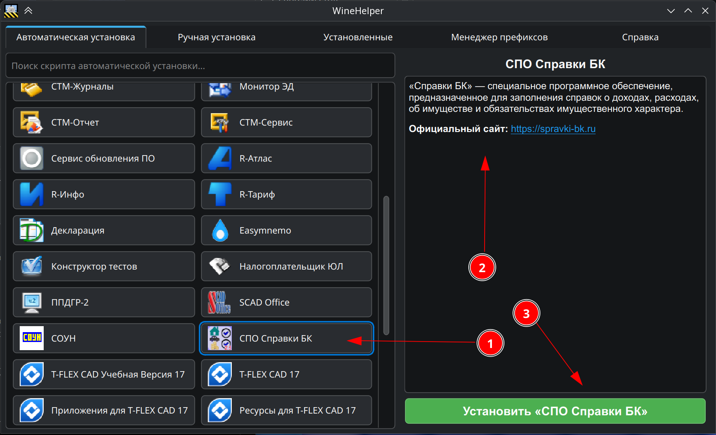
Task: Select the Easymnemo water drop icon
Action: click(x=220, y=231)
